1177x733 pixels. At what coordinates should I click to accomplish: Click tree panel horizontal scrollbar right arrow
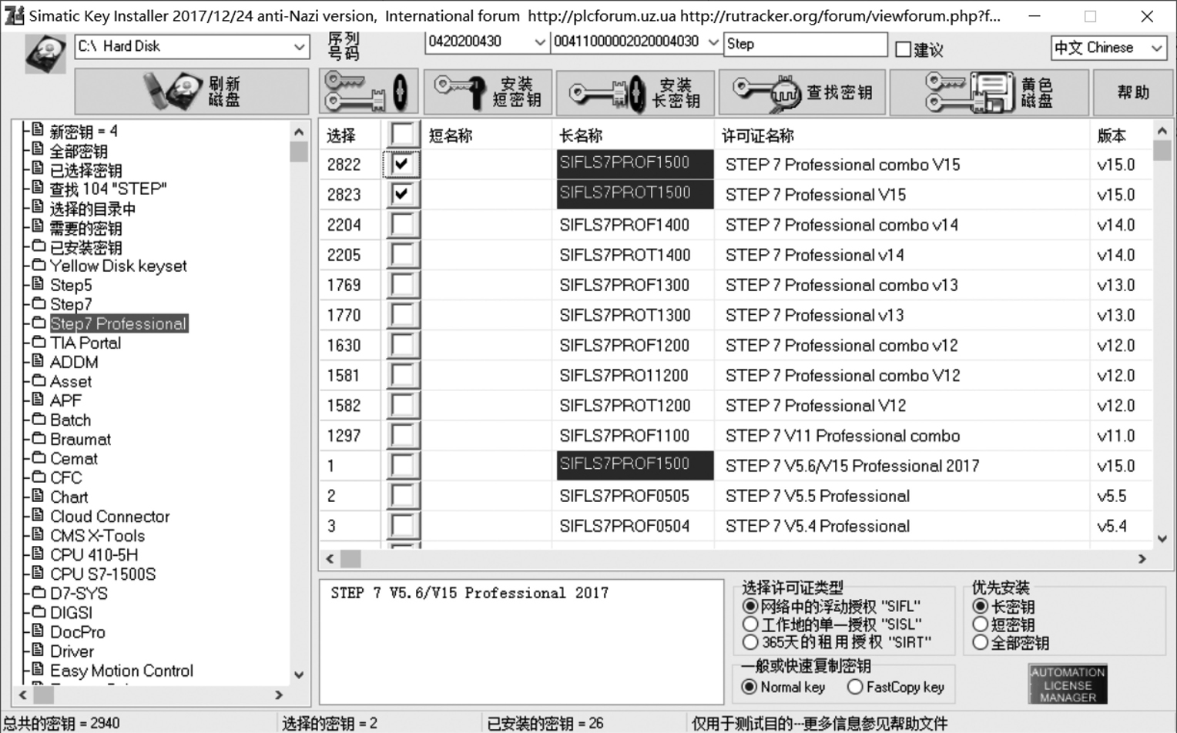click(279, 695)
